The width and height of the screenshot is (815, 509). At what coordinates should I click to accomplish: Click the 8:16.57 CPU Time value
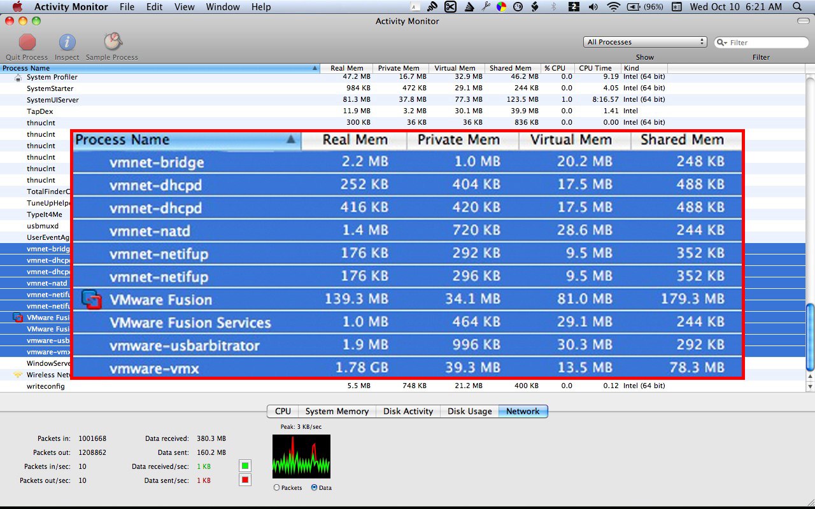pos(605,100)
